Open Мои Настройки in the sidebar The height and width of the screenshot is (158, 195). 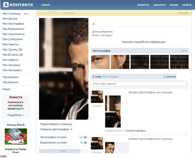12,70
